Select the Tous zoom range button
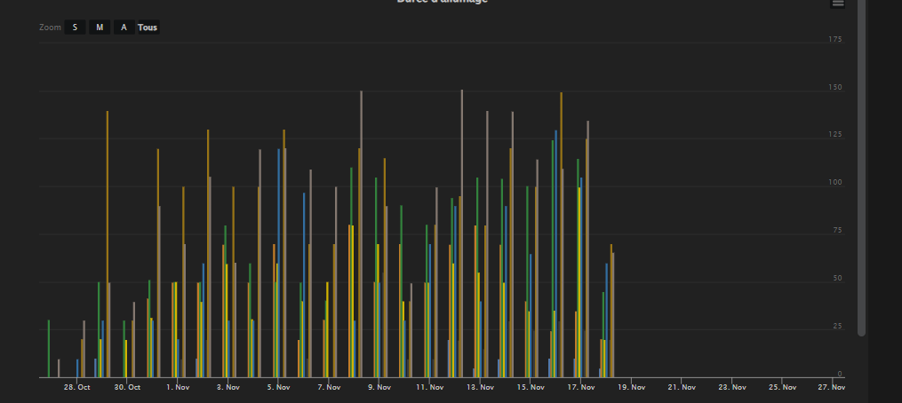 pyautogui.click(x=148, y=27)
